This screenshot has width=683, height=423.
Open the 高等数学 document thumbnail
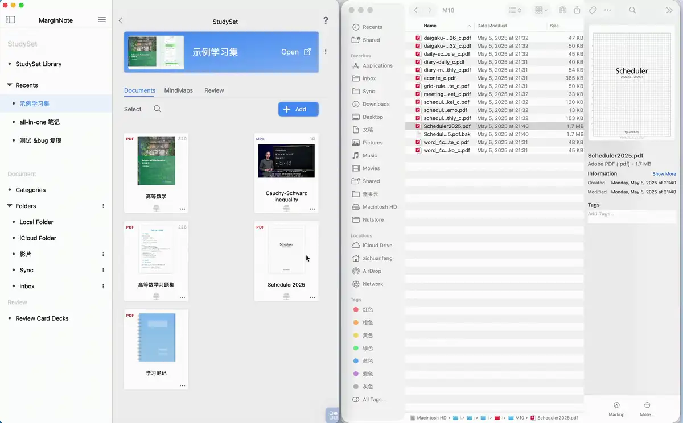156,161
